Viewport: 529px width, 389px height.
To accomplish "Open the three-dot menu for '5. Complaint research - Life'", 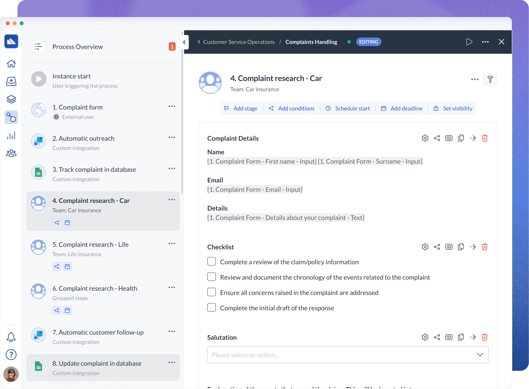I will coord(172,244).
